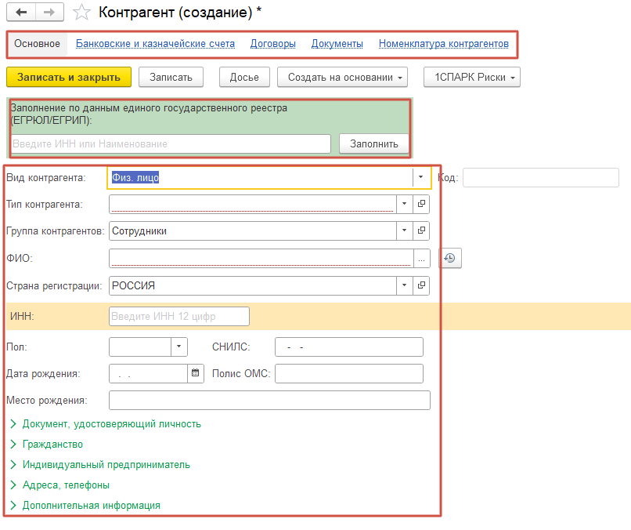Open the calendar picker for Дата рождения
This screenshot has height=530, width=631.
pos(196,373)
